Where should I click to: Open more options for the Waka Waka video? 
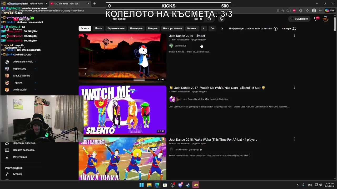pos(294,139)
